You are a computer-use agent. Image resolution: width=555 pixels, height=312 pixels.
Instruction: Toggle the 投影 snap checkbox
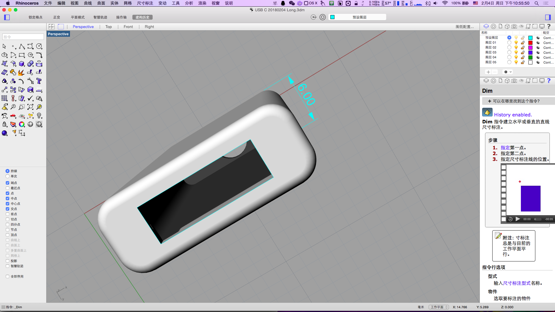pyautogui.click(x=8, y=261)
